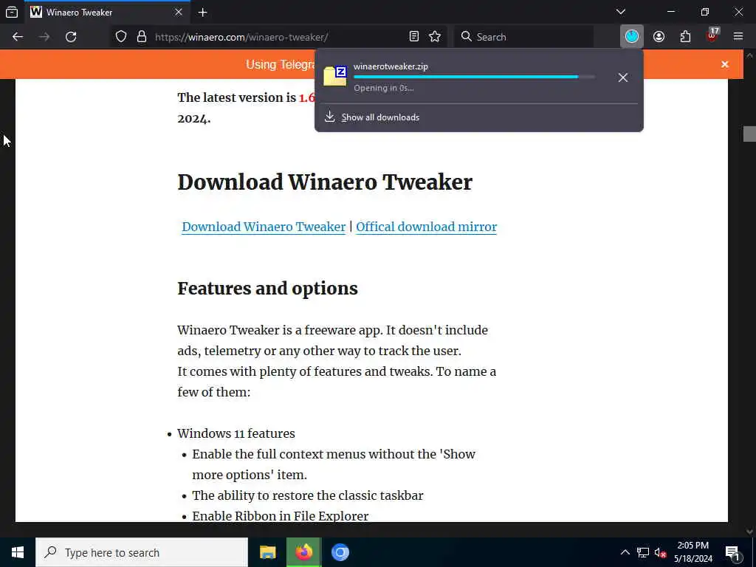Click the taskbar search box
This screenshot has width=756, height=567.
point(142,552)
